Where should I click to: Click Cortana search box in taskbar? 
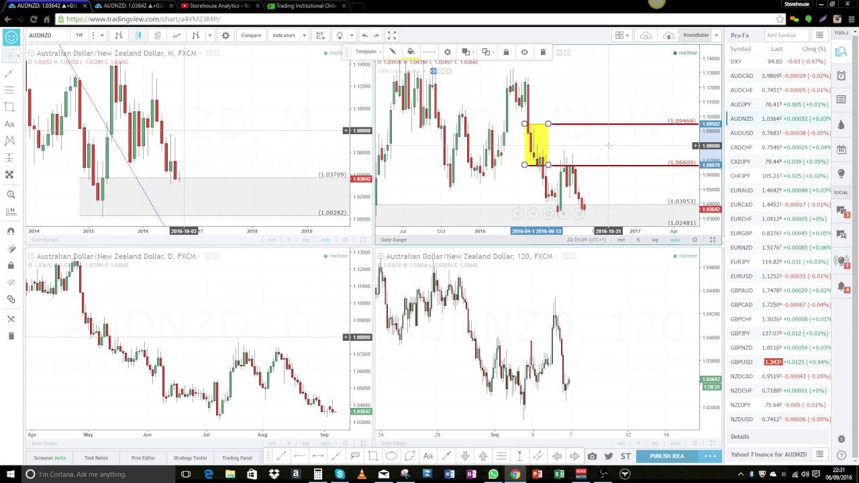(97, 474)
